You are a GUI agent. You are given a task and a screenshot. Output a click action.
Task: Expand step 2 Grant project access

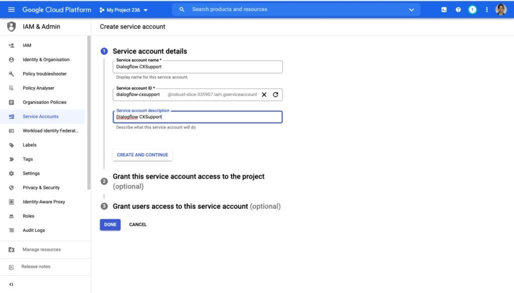click(x=189, y=181)
